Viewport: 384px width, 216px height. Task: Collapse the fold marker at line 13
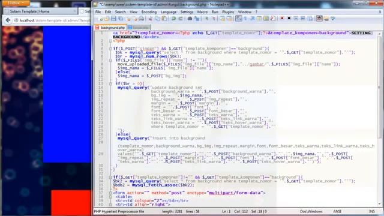click(x=110, y=84)
